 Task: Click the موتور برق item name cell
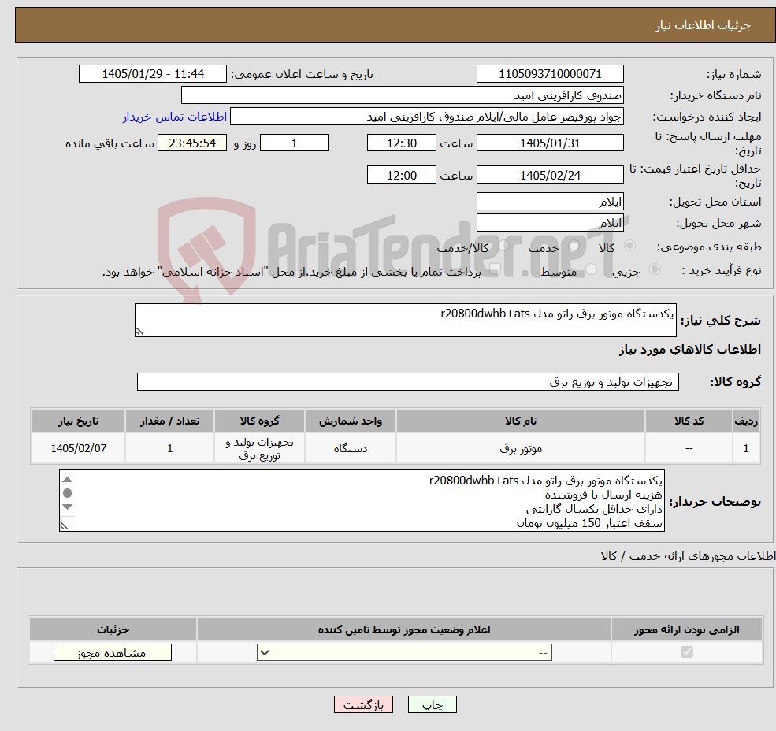521,448
